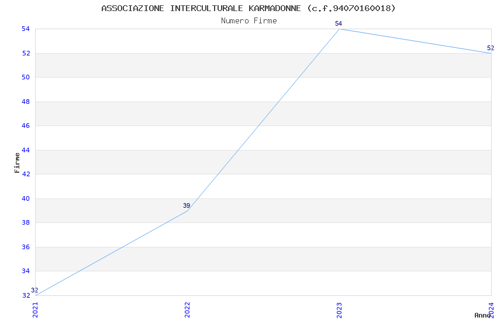
Task: Click the y-axis tick 52
Action: click(26, 53)
